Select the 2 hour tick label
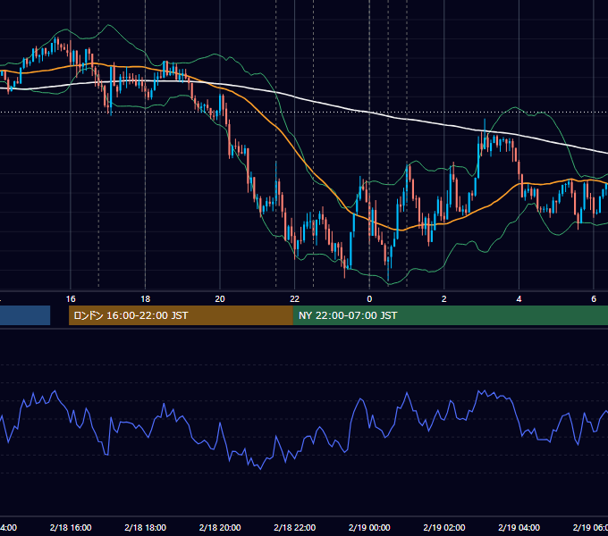Screen dimensions: 608x536 click(444, 299)
